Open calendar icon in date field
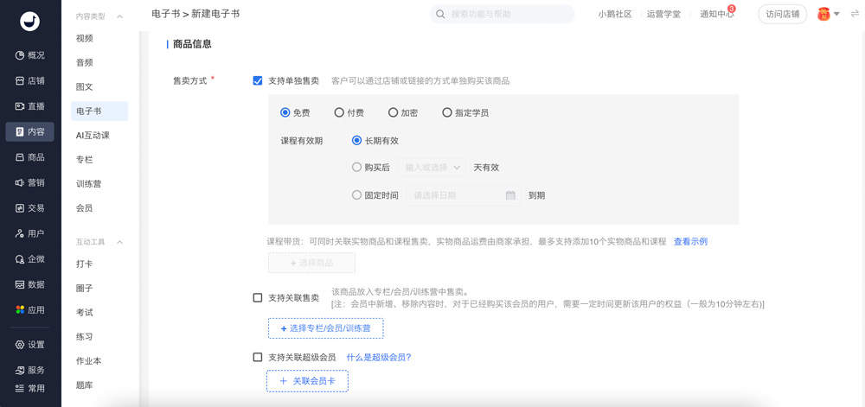The height and width of the screenshot is (407, 865). click(x=510, y=195)
